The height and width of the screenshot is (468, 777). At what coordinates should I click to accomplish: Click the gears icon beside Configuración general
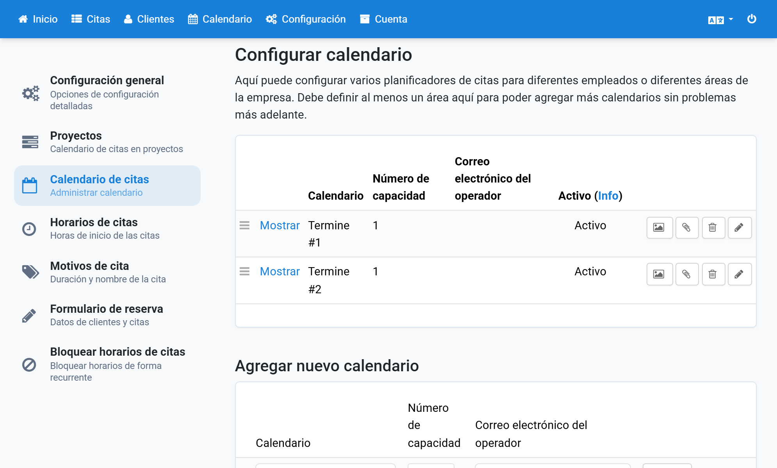(30, 93)
